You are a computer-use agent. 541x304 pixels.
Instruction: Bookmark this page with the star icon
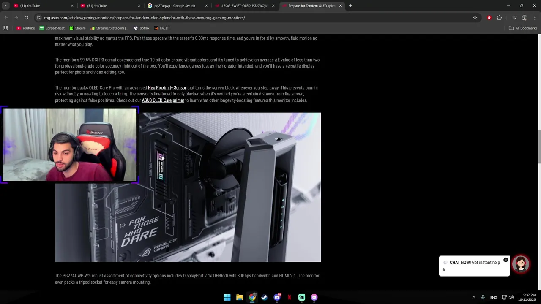(x=475, y=18)
